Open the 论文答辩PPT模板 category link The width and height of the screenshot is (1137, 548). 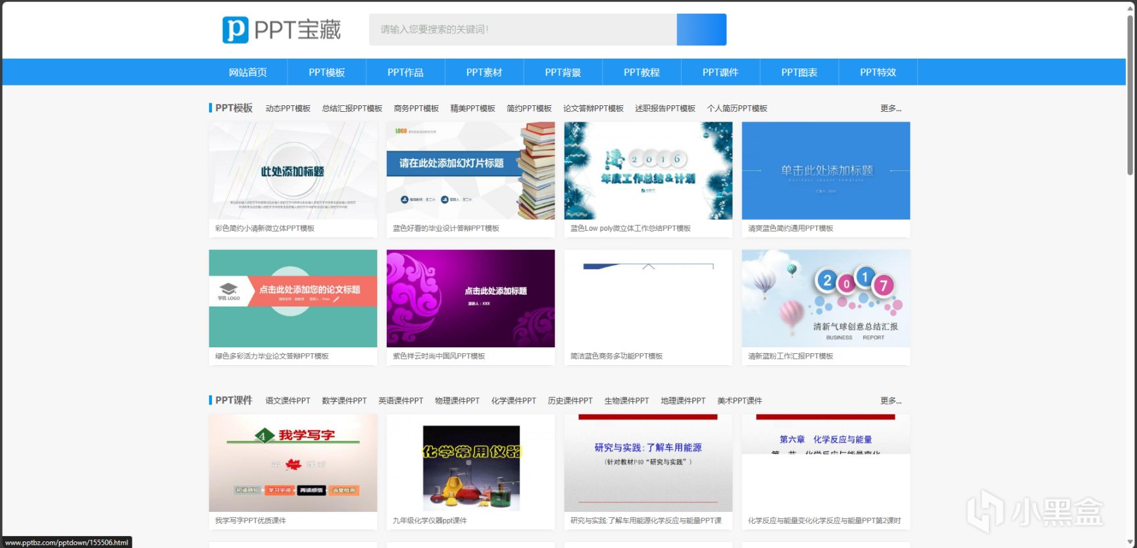pyautogui.click(x=594, y=109)
